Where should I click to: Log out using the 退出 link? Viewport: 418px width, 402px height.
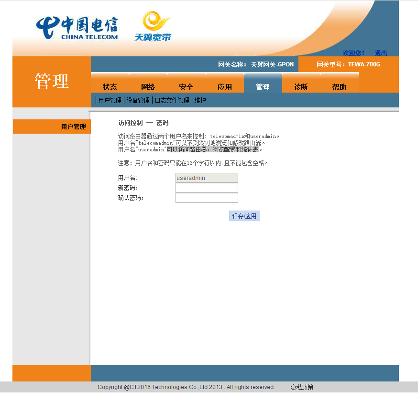pos(381,53)
